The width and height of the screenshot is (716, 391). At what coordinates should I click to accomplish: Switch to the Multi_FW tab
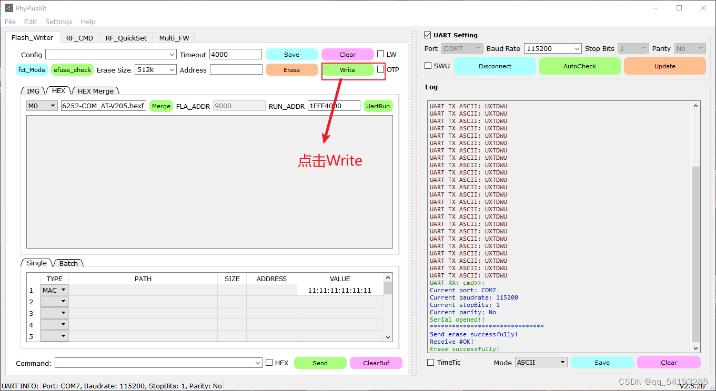[174, 38]
